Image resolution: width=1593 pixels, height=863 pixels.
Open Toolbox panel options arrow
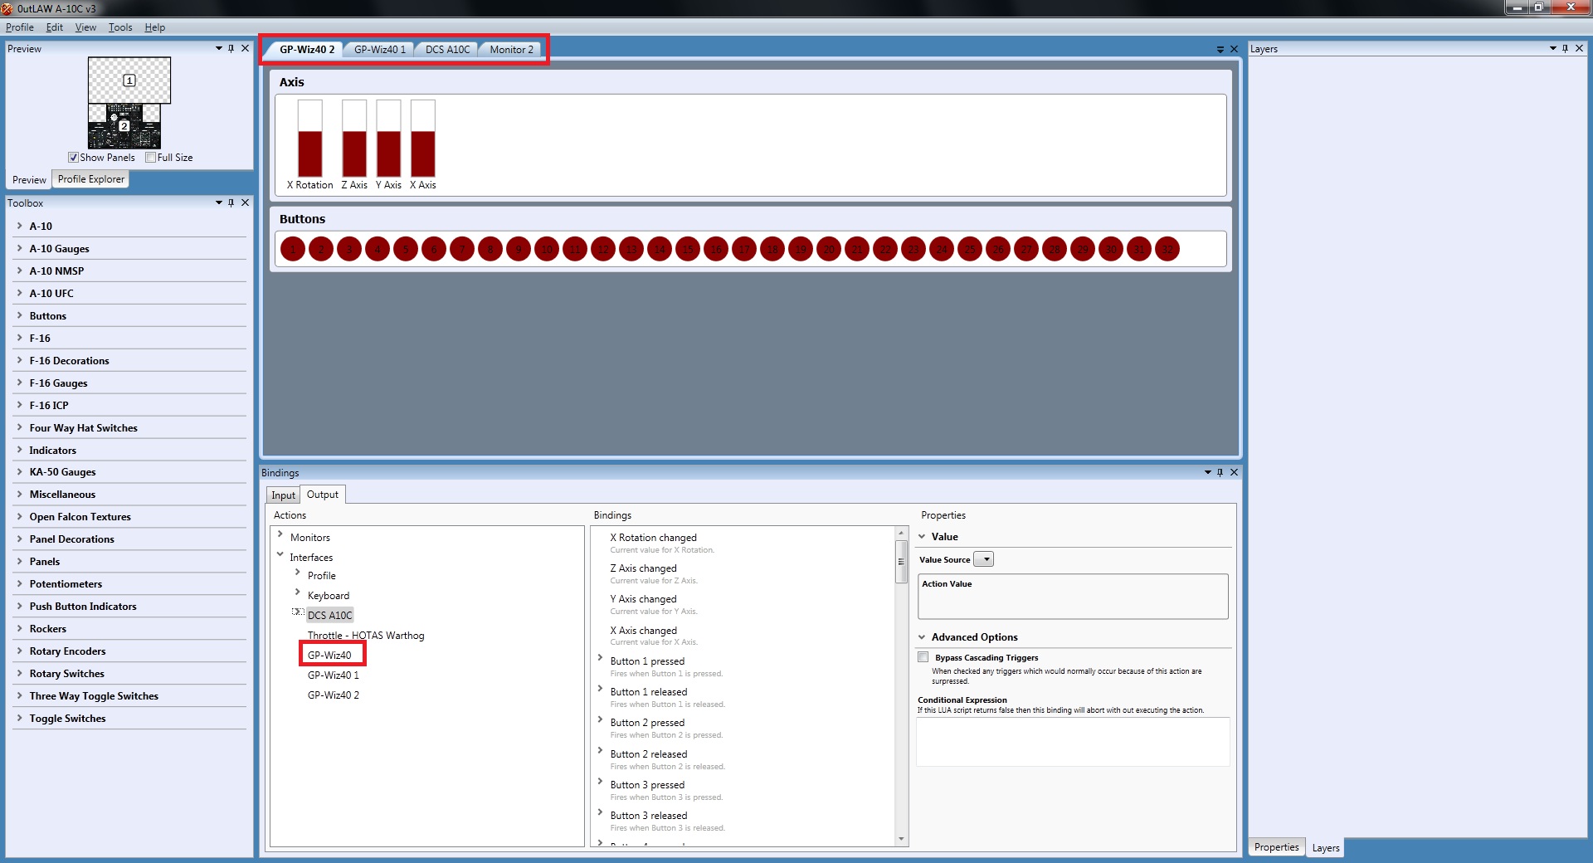(218, 202)
